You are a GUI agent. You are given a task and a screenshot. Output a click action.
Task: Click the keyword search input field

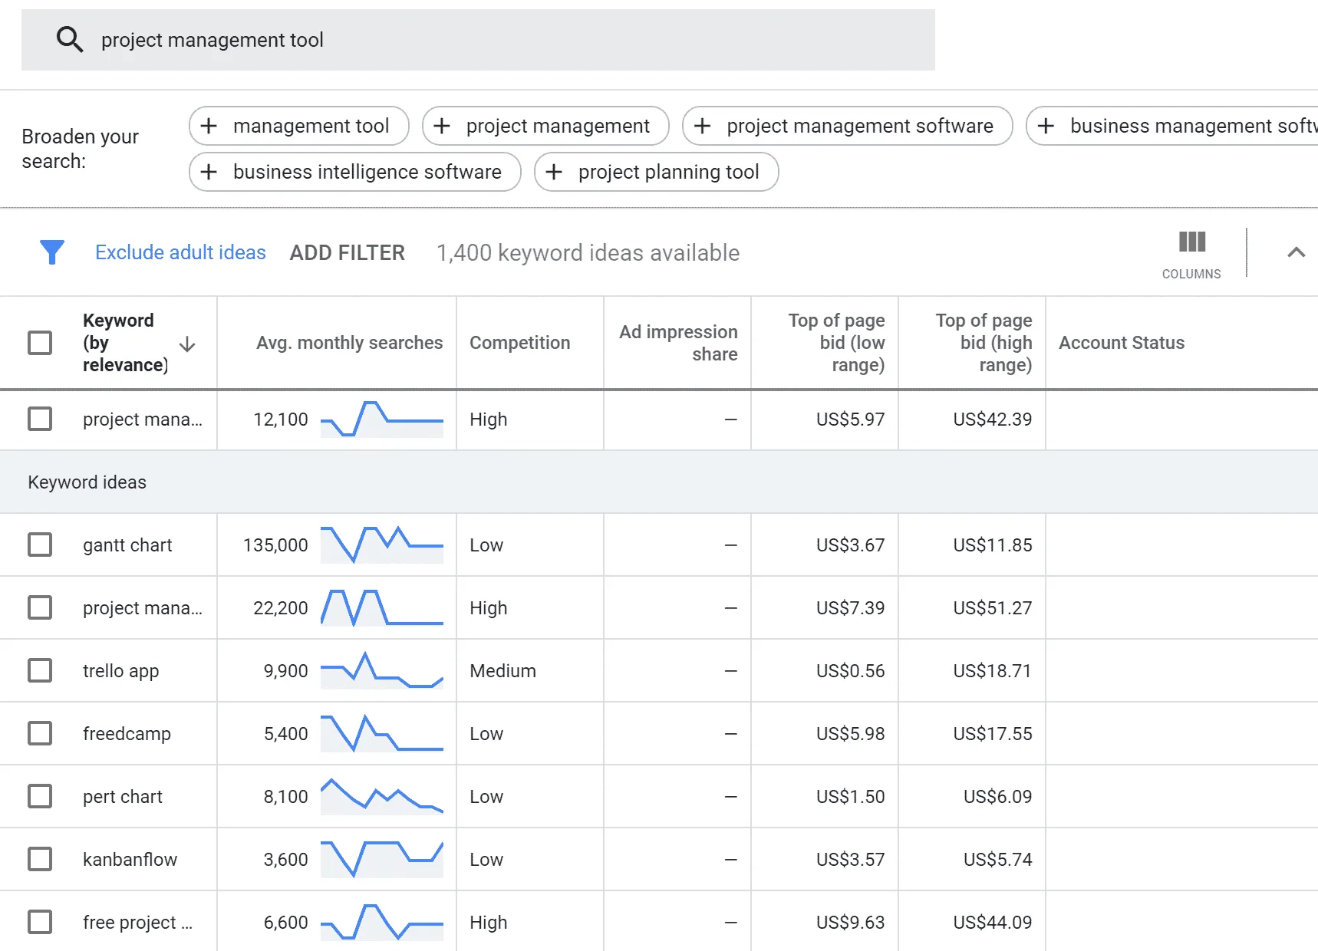coord(478,40)
